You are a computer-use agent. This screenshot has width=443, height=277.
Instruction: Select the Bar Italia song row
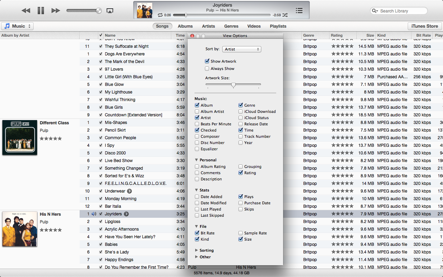[x=261, y=206]
